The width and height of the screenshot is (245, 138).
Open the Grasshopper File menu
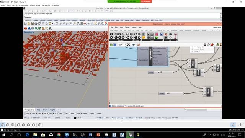pyautogui.click(x=112, y=28)
